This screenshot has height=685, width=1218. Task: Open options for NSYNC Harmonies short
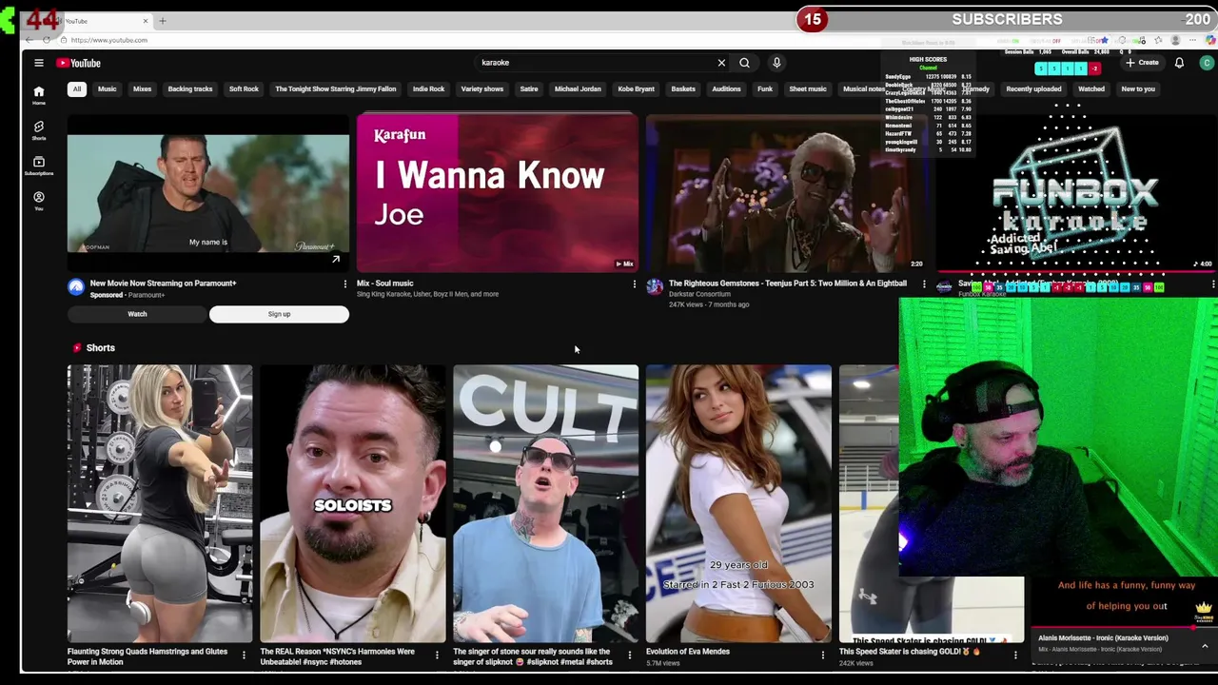click(x=437, y=655)
